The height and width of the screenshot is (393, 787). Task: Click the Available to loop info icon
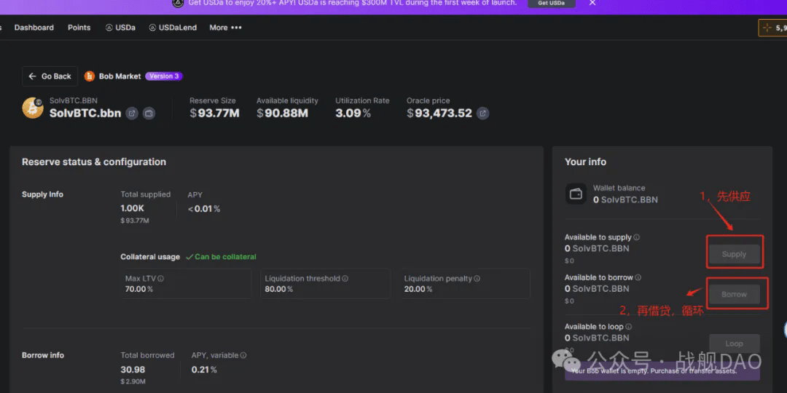pos(628,327)
